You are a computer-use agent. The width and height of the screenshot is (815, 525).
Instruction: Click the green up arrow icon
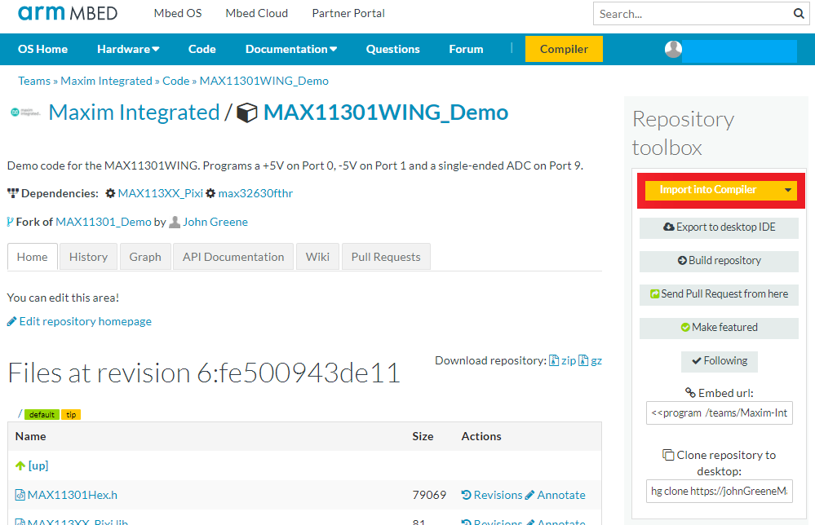coord(20,465)
